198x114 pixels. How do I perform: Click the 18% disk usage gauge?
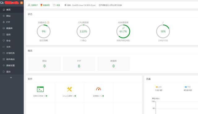click(x=163, y=31)
